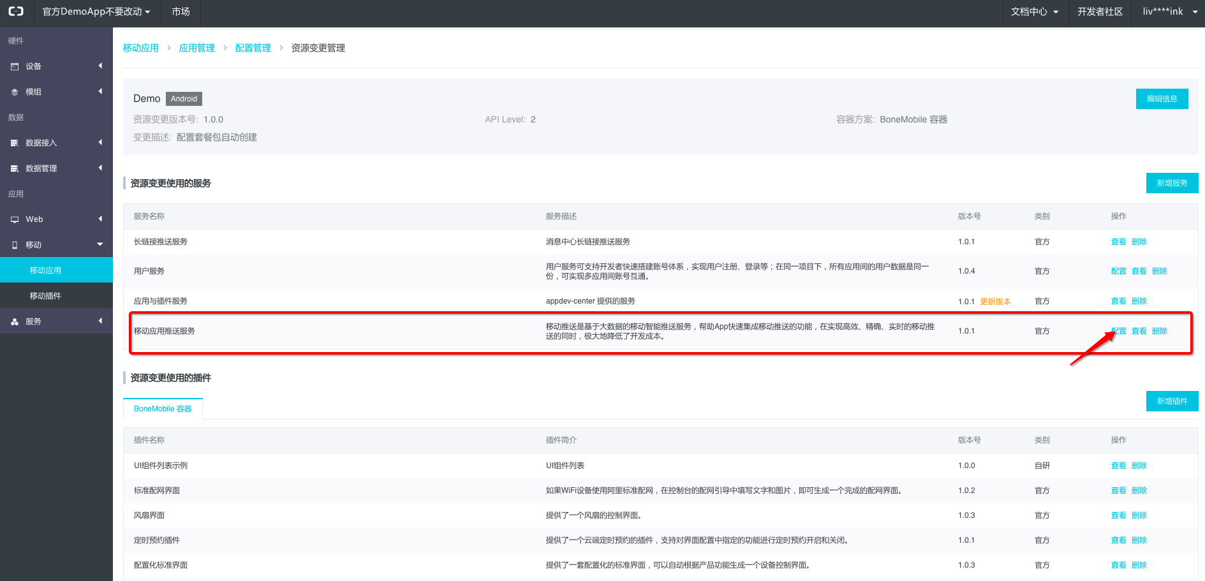Click 查看 for 用户服务
The width and height of the screenshot is (1205, 581).
point(1139,271)
